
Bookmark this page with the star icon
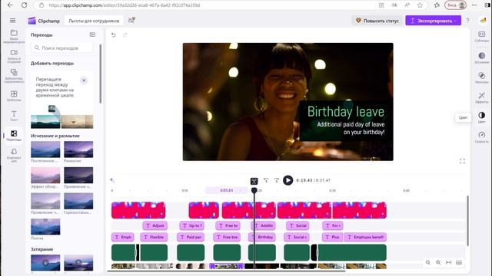(x=420, y=5)
